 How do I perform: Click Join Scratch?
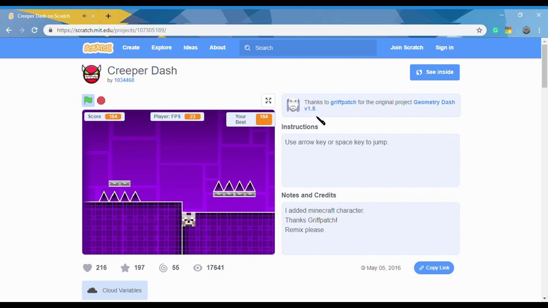click(407, 47)
